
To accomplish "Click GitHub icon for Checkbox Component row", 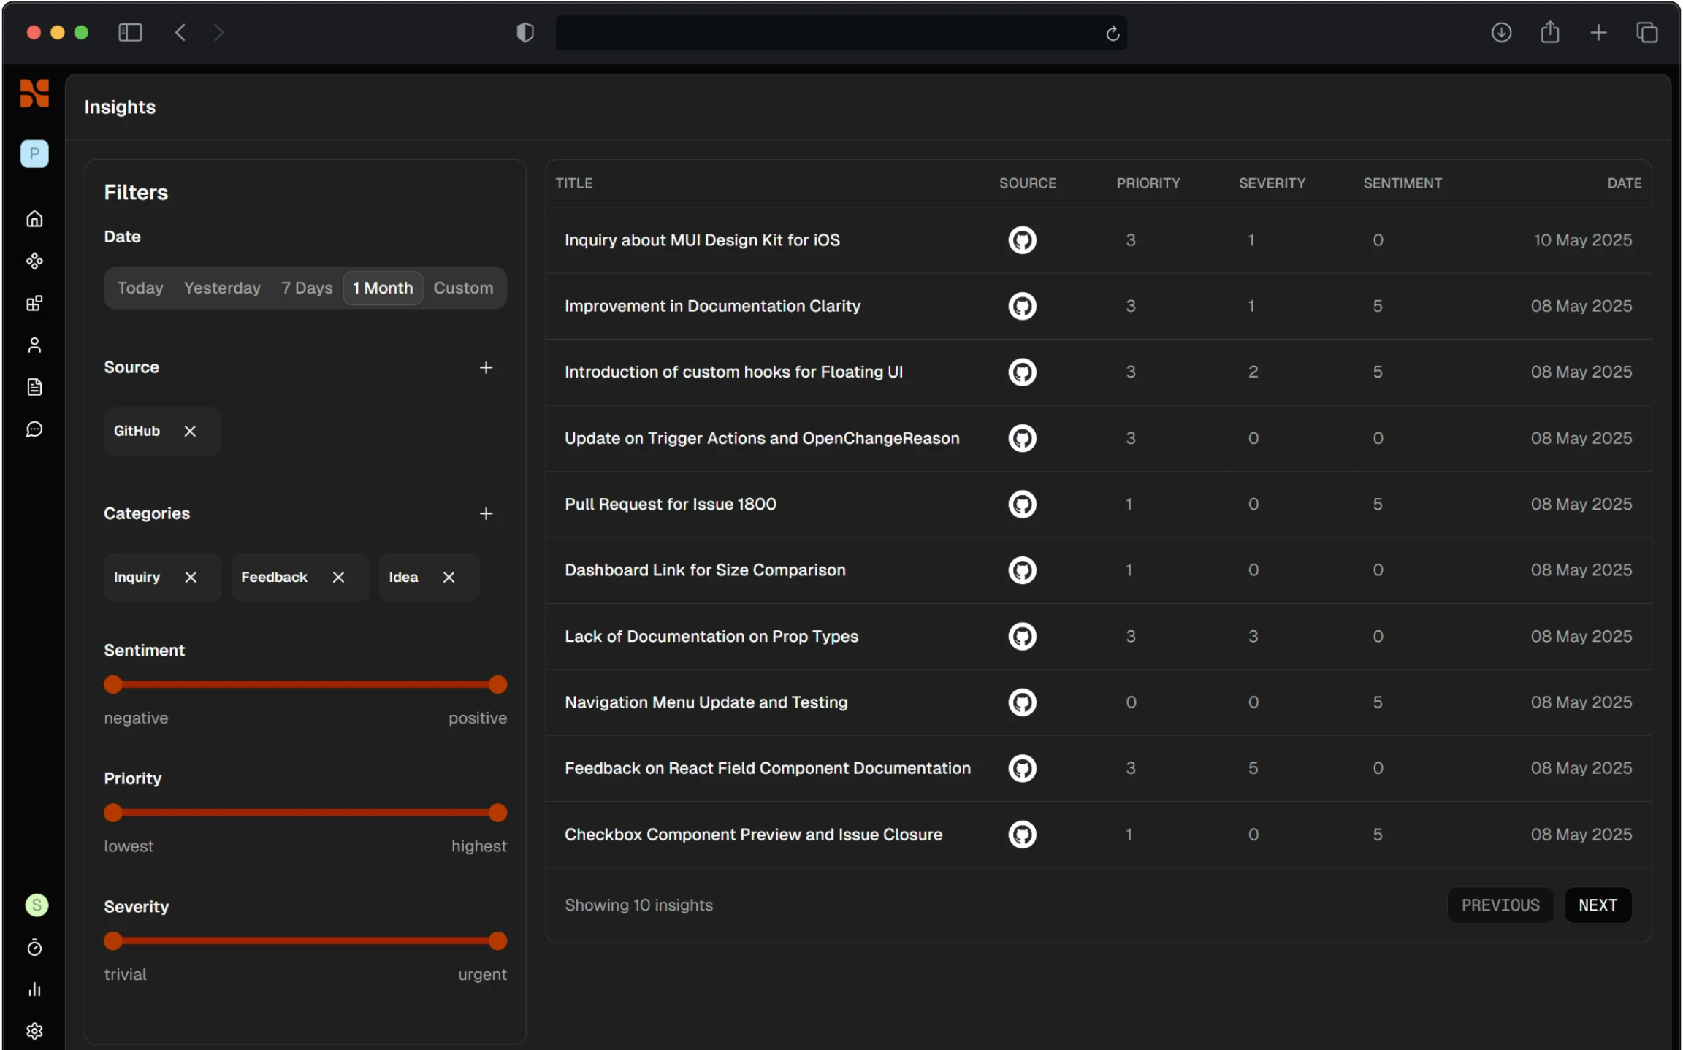I will (1022, 834).
